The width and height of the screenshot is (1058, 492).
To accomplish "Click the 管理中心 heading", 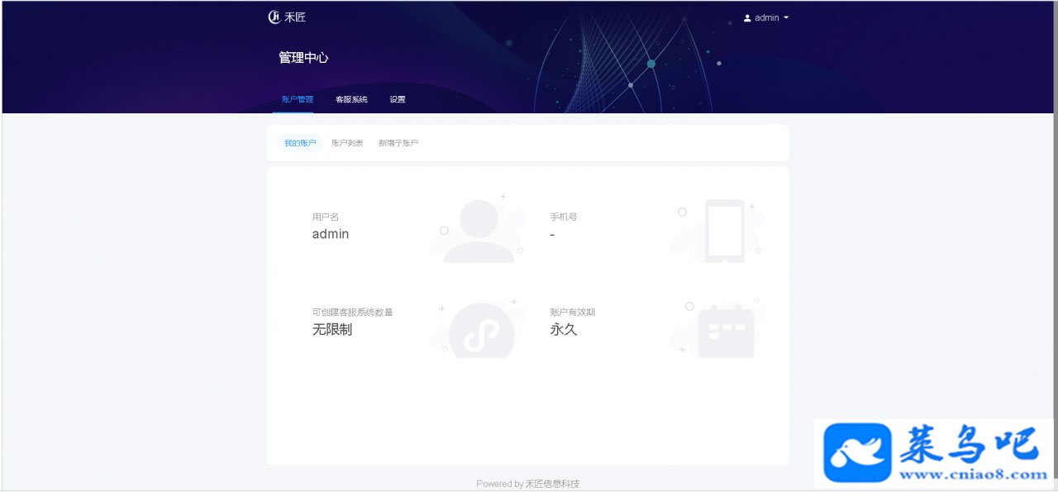I will 303,58.
